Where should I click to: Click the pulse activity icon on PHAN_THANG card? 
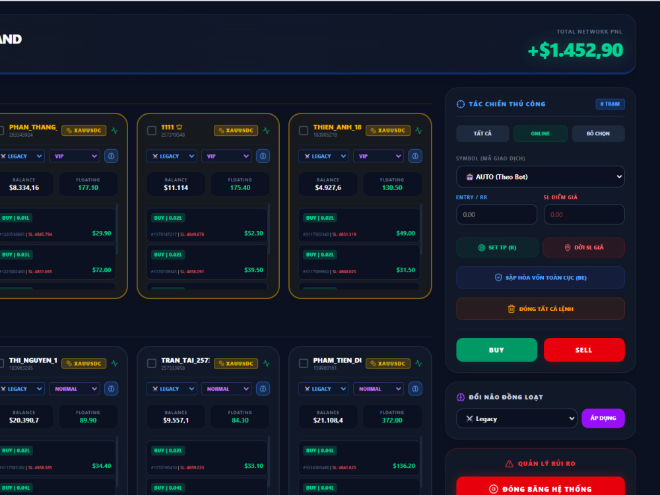(x=114, y=131)
